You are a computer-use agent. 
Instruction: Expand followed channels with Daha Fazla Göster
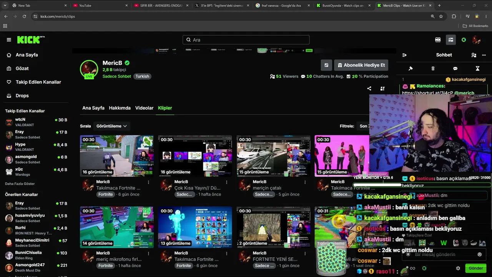(x=20, y=184)
